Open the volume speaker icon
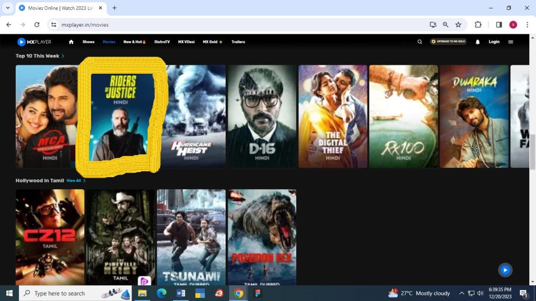This screenshot has width=536, height=301. (x=481, y=293)
